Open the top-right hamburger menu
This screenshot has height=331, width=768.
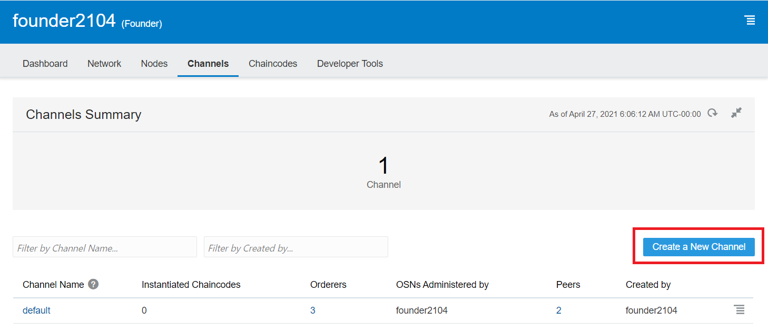749,20
